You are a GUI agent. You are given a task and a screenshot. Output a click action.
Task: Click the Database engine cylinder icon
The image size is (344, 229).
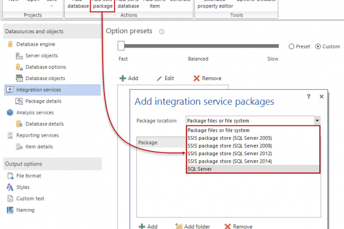[x=10, y=44]
